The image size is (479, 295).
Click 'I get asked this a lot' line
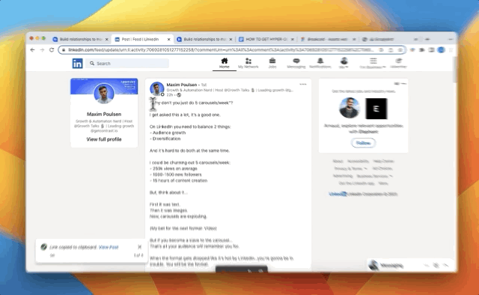click(x=185, y=115)
